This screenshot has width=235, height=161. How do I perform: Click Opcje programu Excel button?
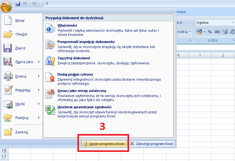point(104,144)
